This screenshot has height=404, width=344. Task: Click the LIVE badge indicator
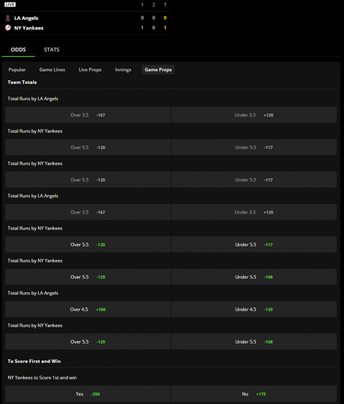click(x=10, y=5)
